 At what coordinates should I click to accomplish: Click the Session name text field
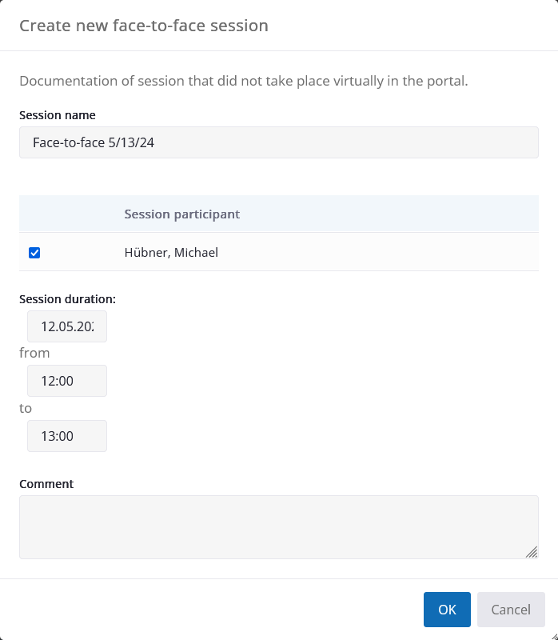[x=278, y=142]
